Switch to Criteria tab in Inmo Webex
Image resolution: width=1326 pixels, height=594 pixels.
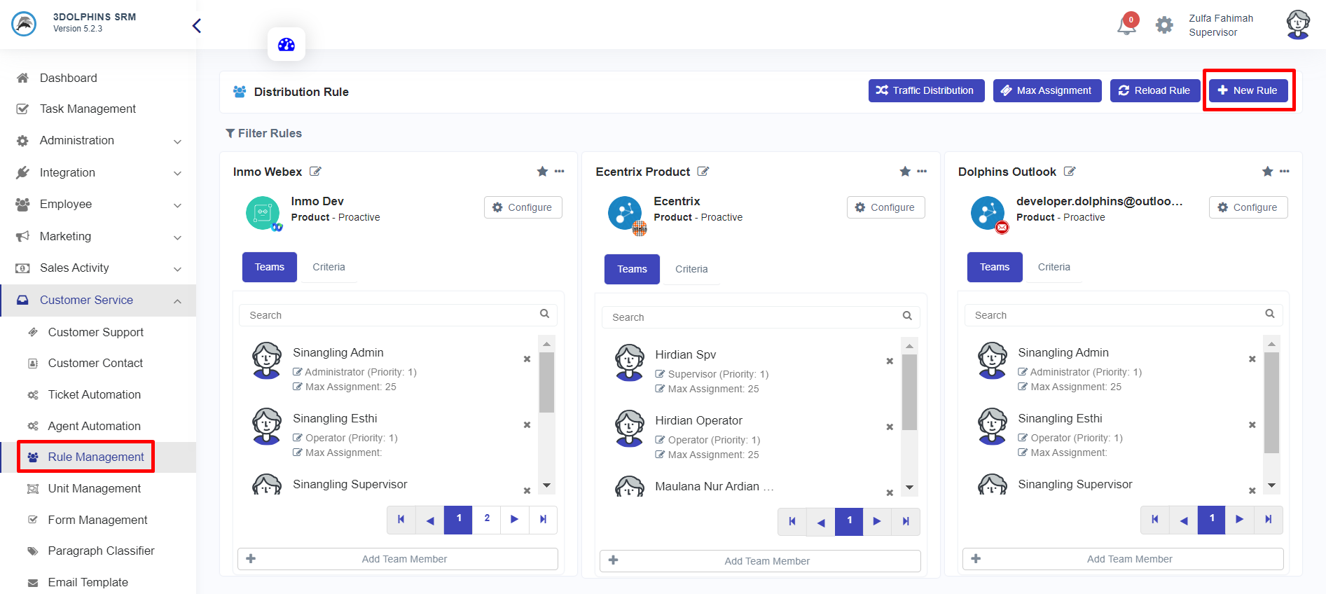(x=329, y=268)
